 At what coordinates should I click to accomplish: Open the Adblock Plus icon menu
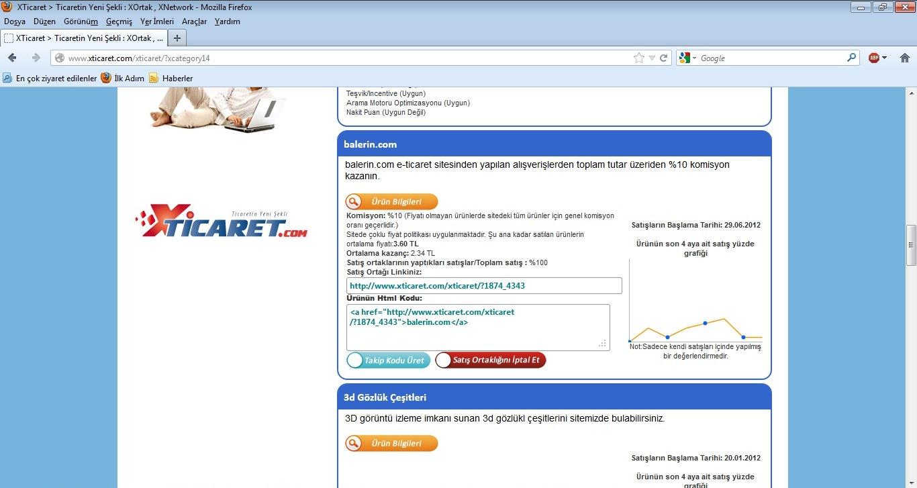[x=877, y=58]
